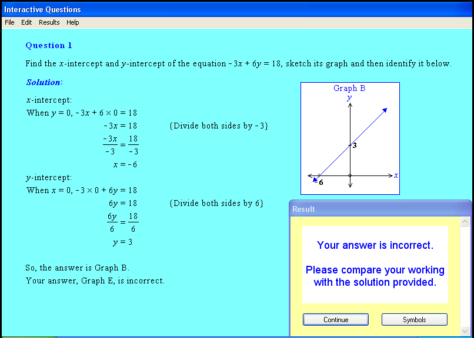The image size is (474, 338).
Task: Click the 'Your answer is incorrect.' message
Action: tap(375, 245)
